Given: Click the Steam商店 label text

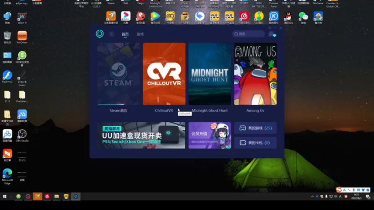Looking at the screenshot, I should click(118, 111).
